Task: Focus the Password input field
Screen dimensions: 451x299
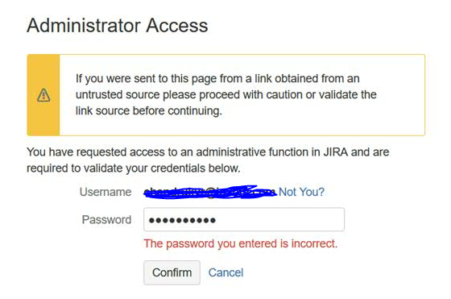Action: 244,219
